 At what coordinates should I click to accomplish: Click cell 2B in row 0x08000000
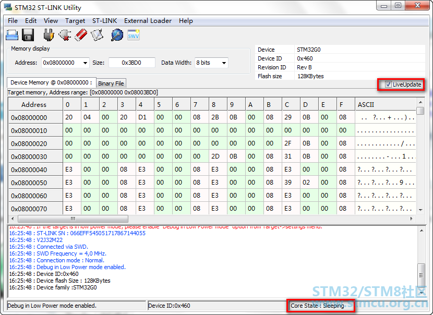point(218,117)
